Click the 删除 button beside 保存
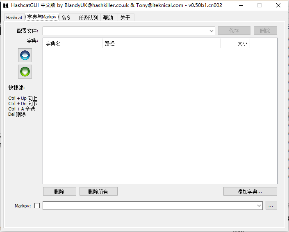This screenshot has width=289, height=232. [x=265, y=31]
